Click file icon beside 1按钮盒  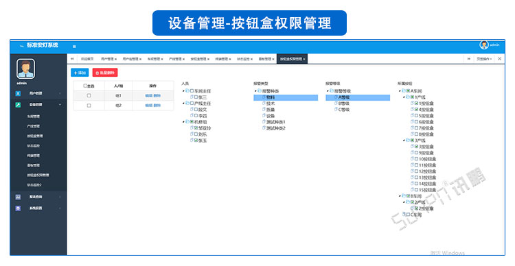[x=412, y=104]
